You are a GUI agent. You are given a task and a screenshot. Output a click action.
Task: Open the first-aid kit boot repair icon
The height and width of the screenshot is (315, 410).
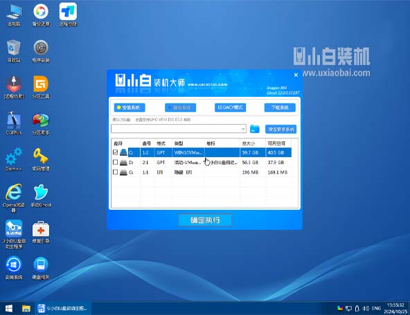[41, 232]
